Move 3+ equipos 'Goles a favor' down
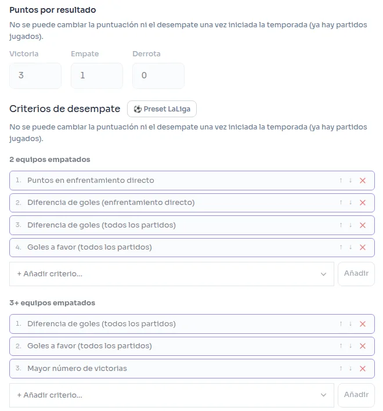The image size is (383, 411). click(351, 346)
